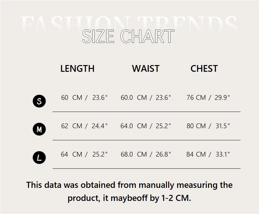Select the large chest value 84 CM

pyautogui.click(x=196, y=154)
